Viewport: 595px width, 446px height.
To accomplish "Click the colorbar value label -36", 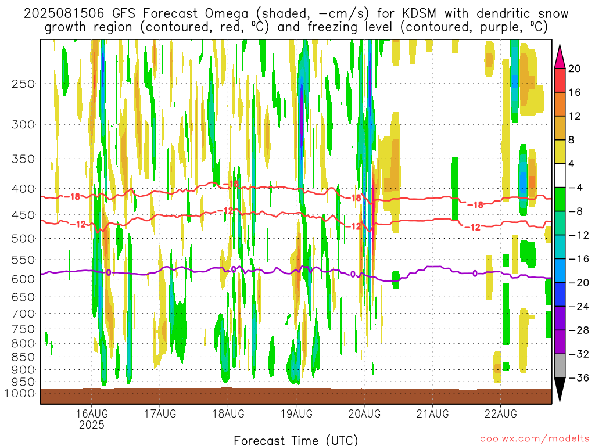I will click(x=579, y=377).
